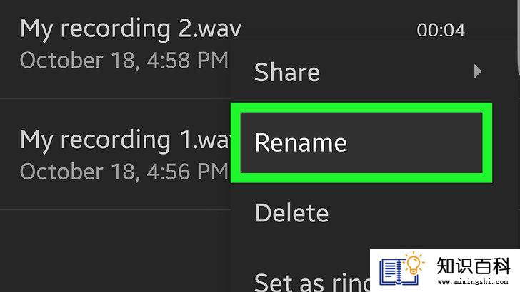Click the divider line between the two recordings

pyautogui.click(x=115, y=98)
